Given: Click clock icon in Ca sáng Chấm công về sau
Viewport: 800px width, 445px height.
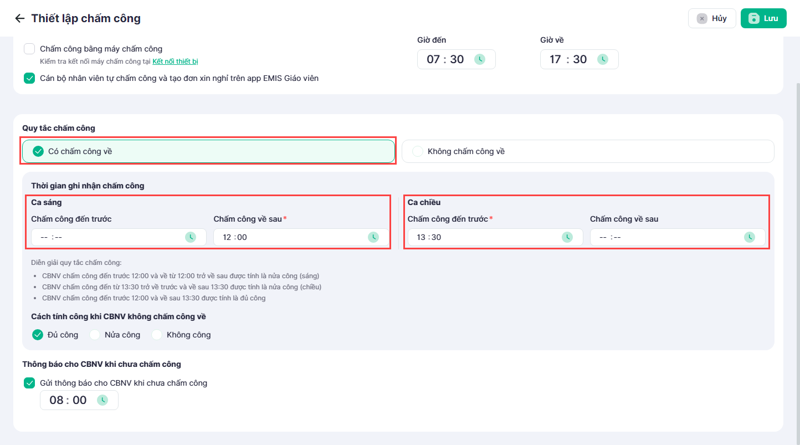Looking at the screenshot, I should click(373, 237).
